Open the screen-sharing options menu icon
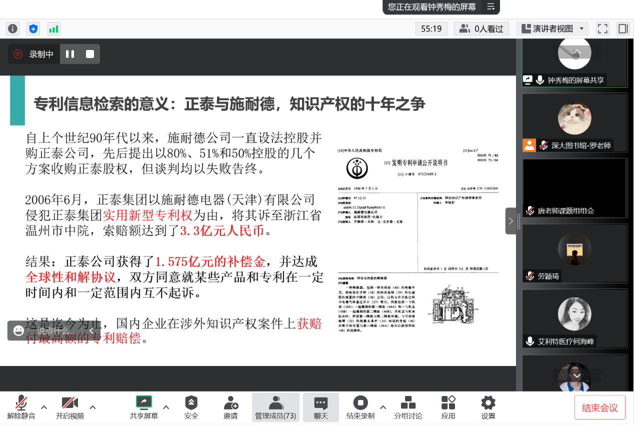Screen dimensions: 634x442 [x=490, y=7]
